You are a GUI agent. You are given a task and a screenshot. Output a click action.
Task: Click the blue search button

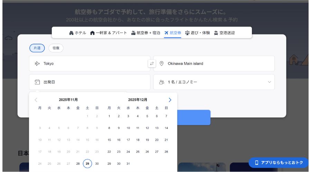194,118
